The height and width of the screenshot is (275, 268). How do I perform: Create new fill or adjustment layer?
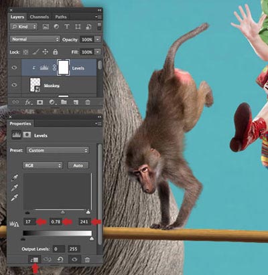[x=52, y=102]
